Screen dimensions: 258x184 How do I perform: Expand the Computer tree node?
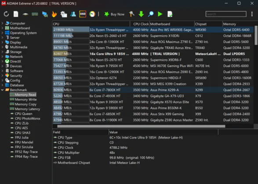(x=2, y=23)
